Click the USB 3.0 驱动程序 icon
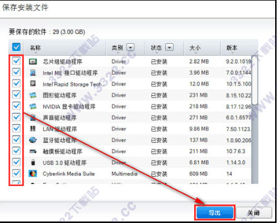Screen dimensions: 277x223 click(x=33, y=162)
